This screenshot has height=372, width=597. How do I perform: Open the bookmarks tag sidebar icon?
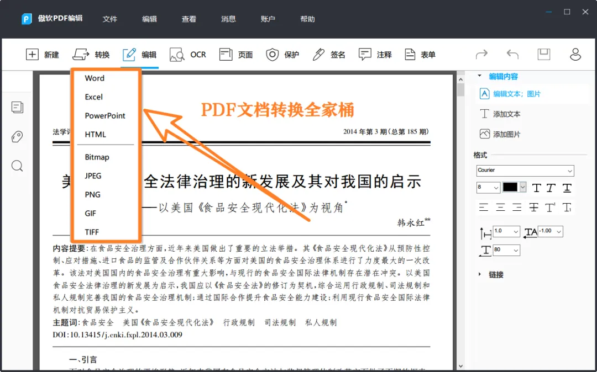17,136
